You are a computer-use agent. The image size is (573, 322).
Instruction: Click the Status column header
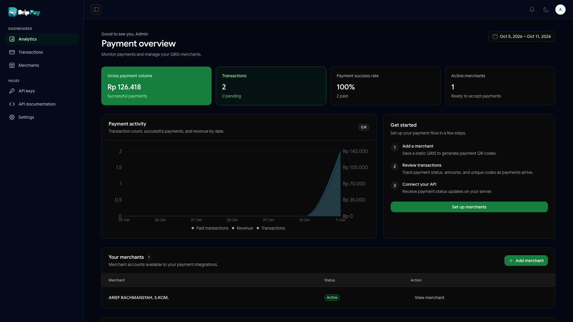coord(330,280)
